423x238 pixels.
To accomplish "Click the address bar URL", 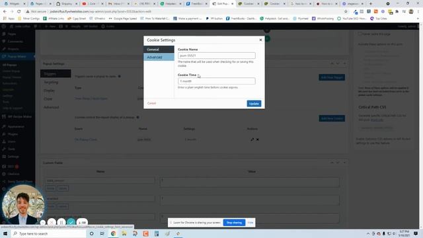I will (101, 12).
